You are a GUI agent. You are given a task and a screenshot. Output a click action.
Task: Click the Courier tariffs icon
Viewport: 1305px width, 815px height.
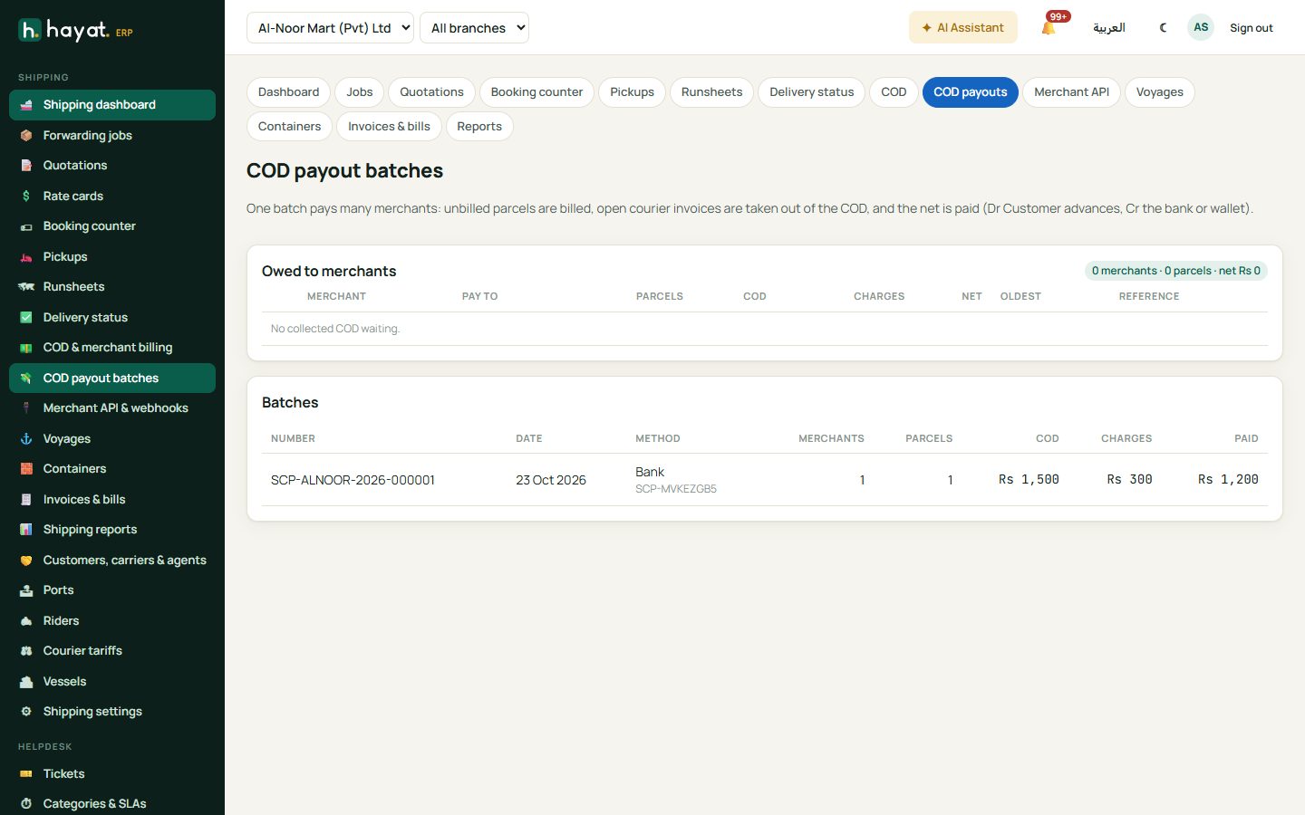(26, 650)
